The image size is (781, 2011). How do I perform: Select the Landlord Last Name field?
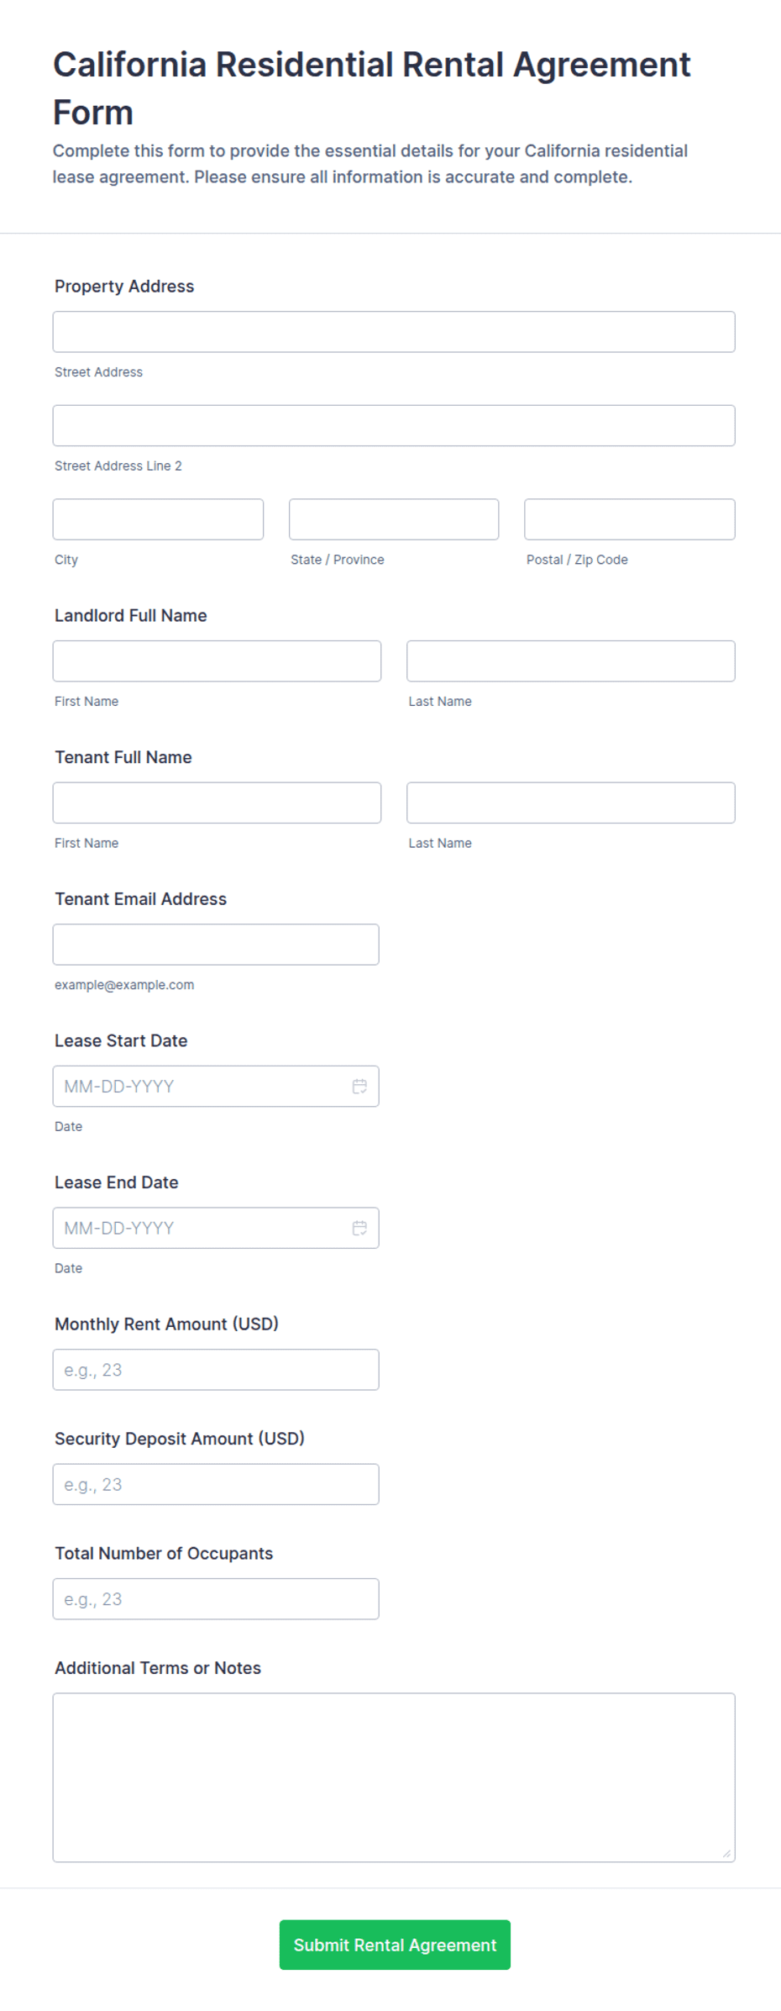coord(571,661)
